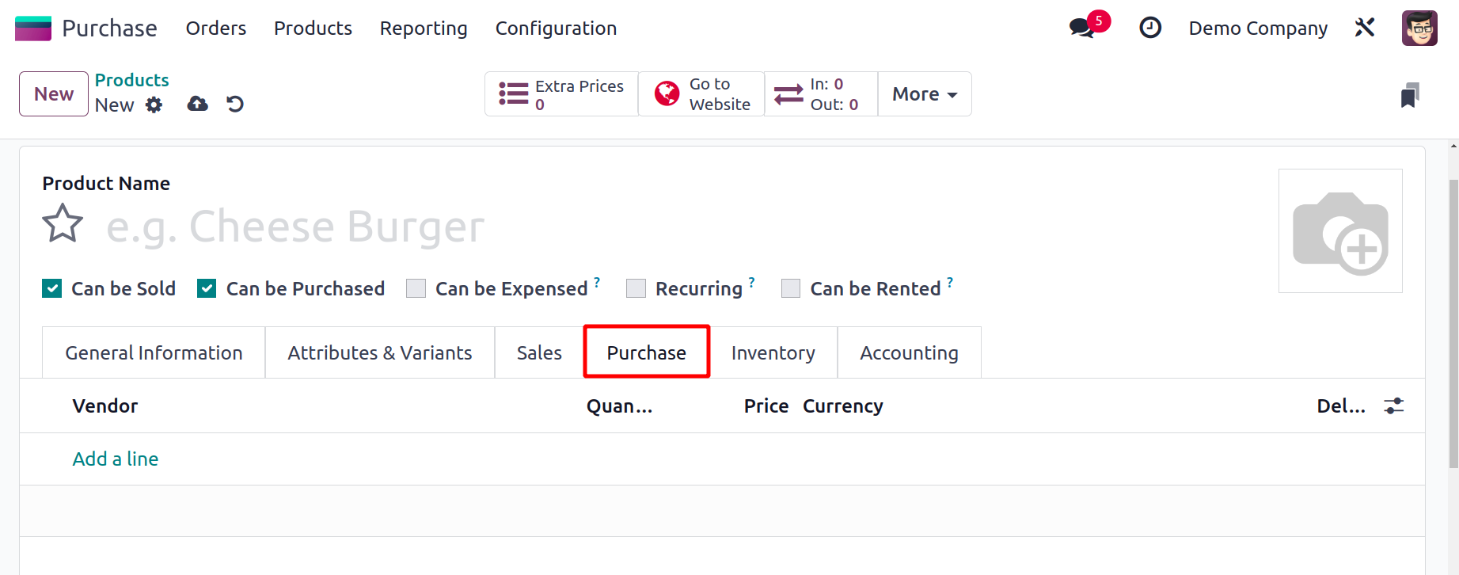Click the favorite star icon

click(63, 223)
